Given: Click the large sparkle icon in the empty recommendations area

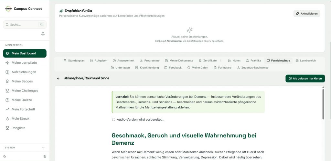Looking at the screenshot, I should click(189, 30).
